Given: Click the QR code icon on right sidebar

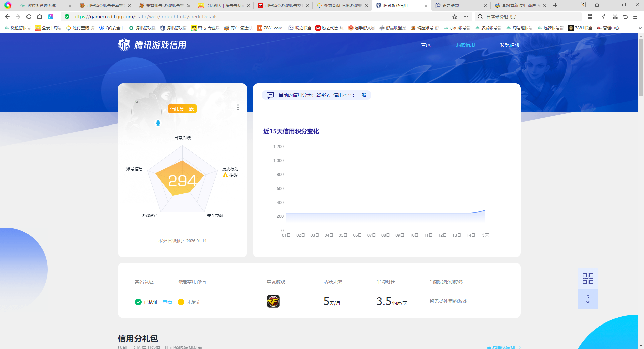Looking at the screenshot, I should pyautogui.click(x=588, y=279).
